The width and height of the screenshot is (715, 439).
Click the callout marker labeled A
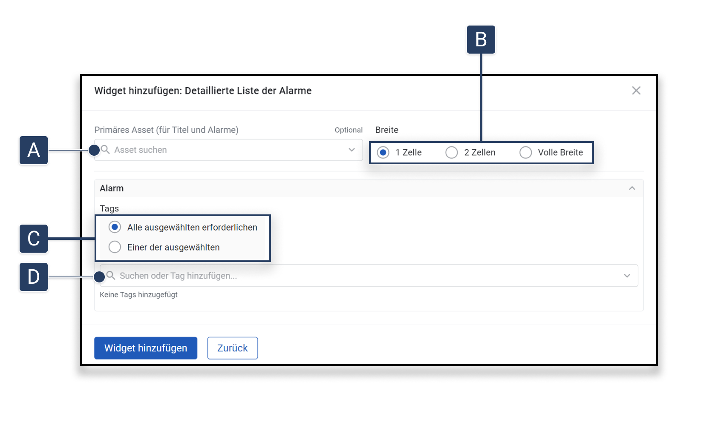(34, 150)
